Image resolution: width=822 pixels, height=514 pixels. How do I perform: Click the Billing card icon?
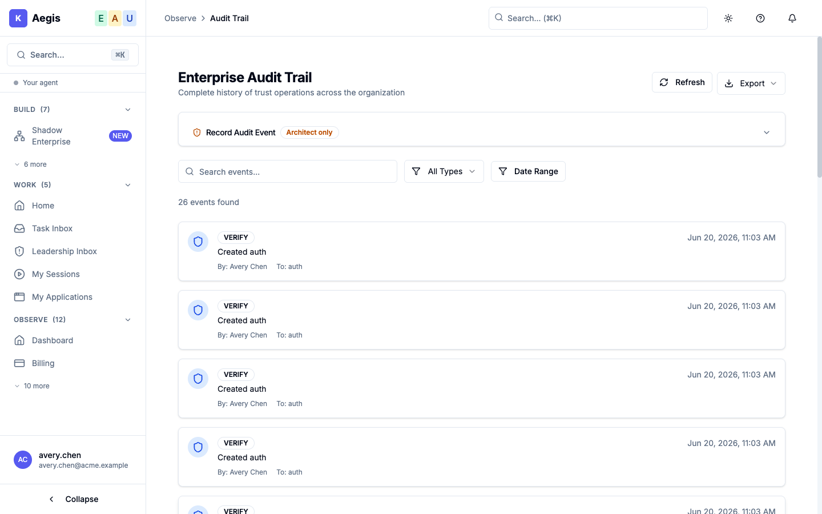(19, 363)
